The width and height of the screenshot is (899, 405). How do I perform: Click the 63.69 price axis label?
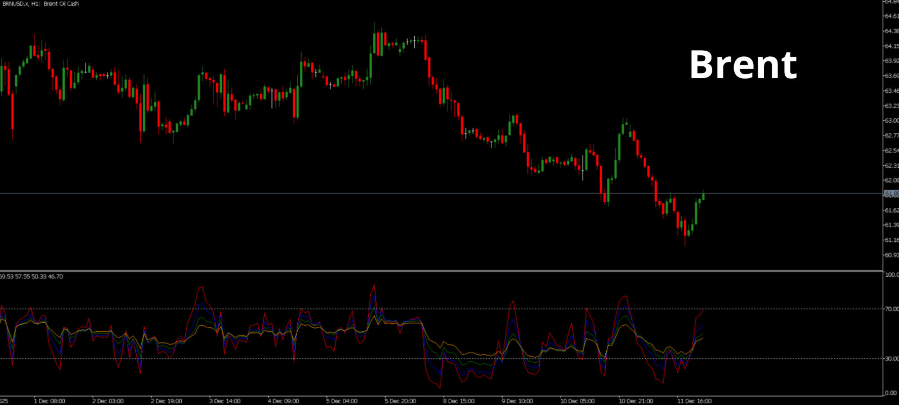[x=892, y=76]
